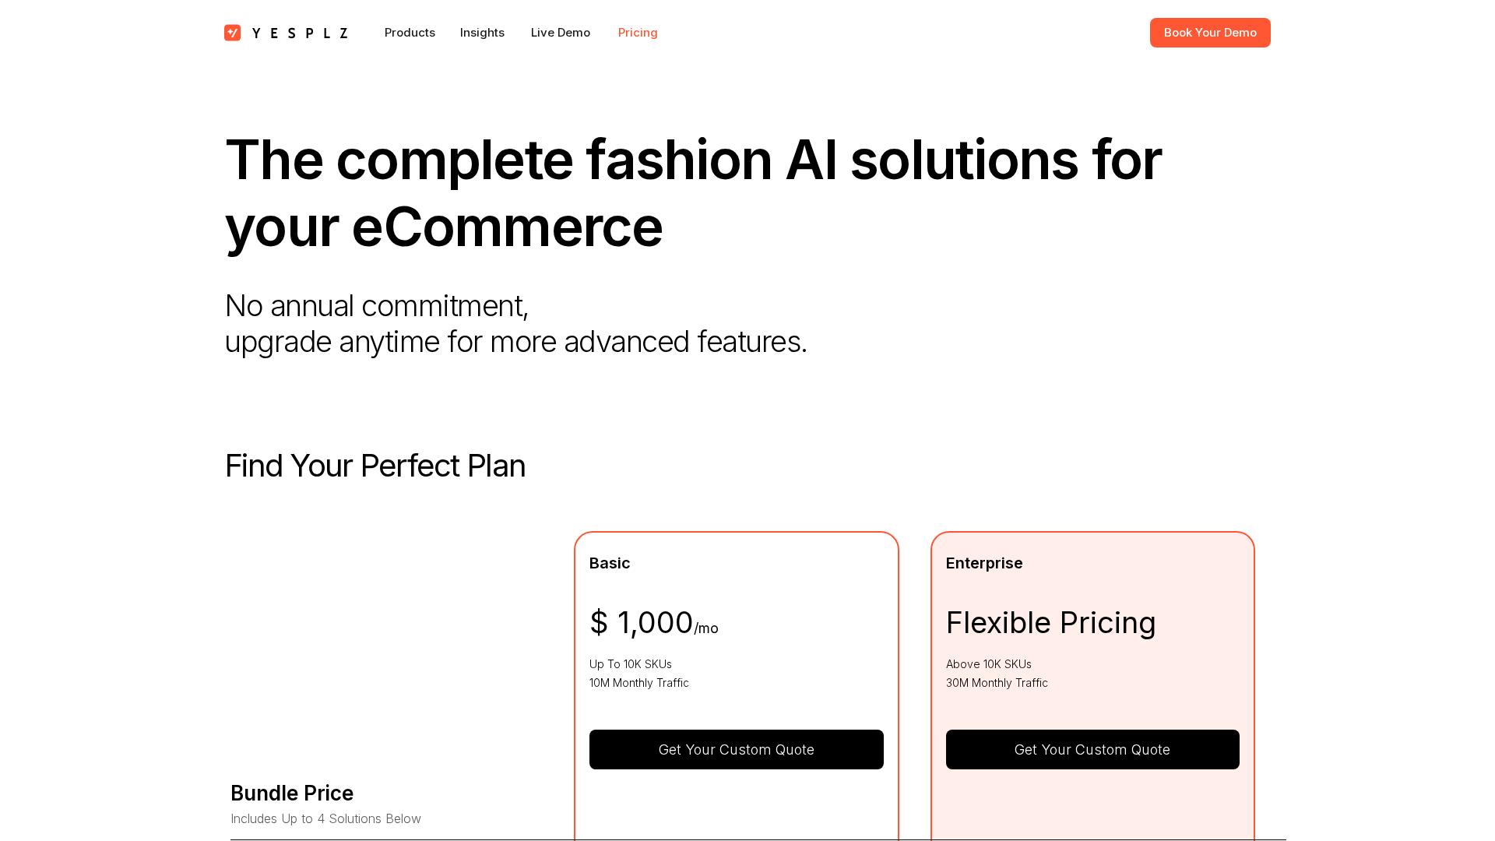Image resolution: width=1495 pixels, height=841 pixels.
Task: Open the Products menu
Action: point(410,33)
